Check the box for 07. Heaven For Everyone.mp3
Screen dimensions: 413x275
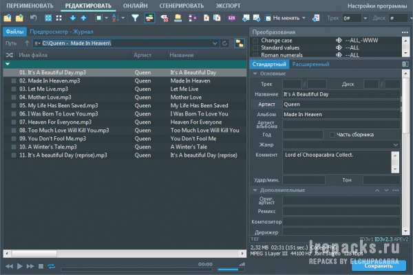(14, 122)
